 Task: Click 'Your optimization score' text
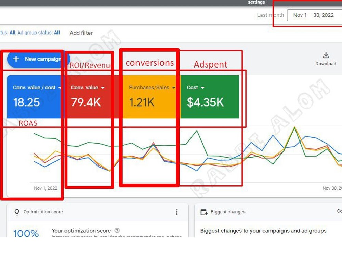click(x=81, y=231)
